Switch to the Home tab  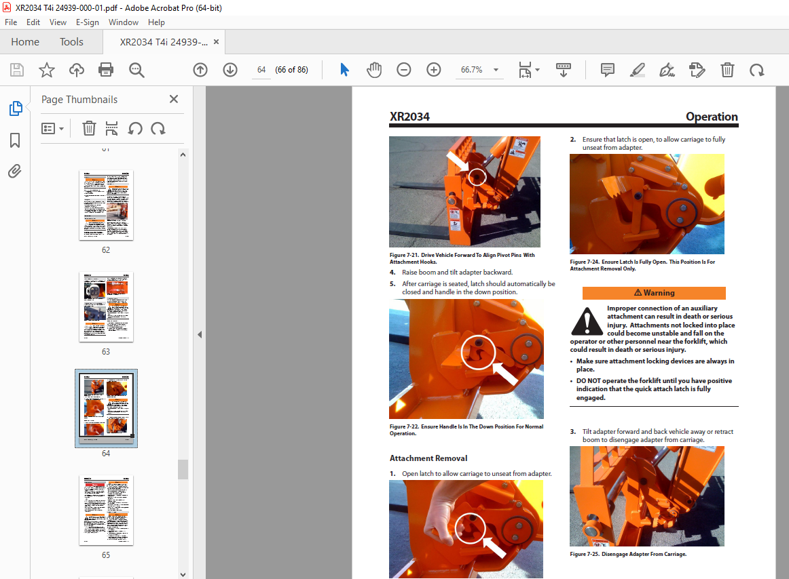click(x=25, y=42)
